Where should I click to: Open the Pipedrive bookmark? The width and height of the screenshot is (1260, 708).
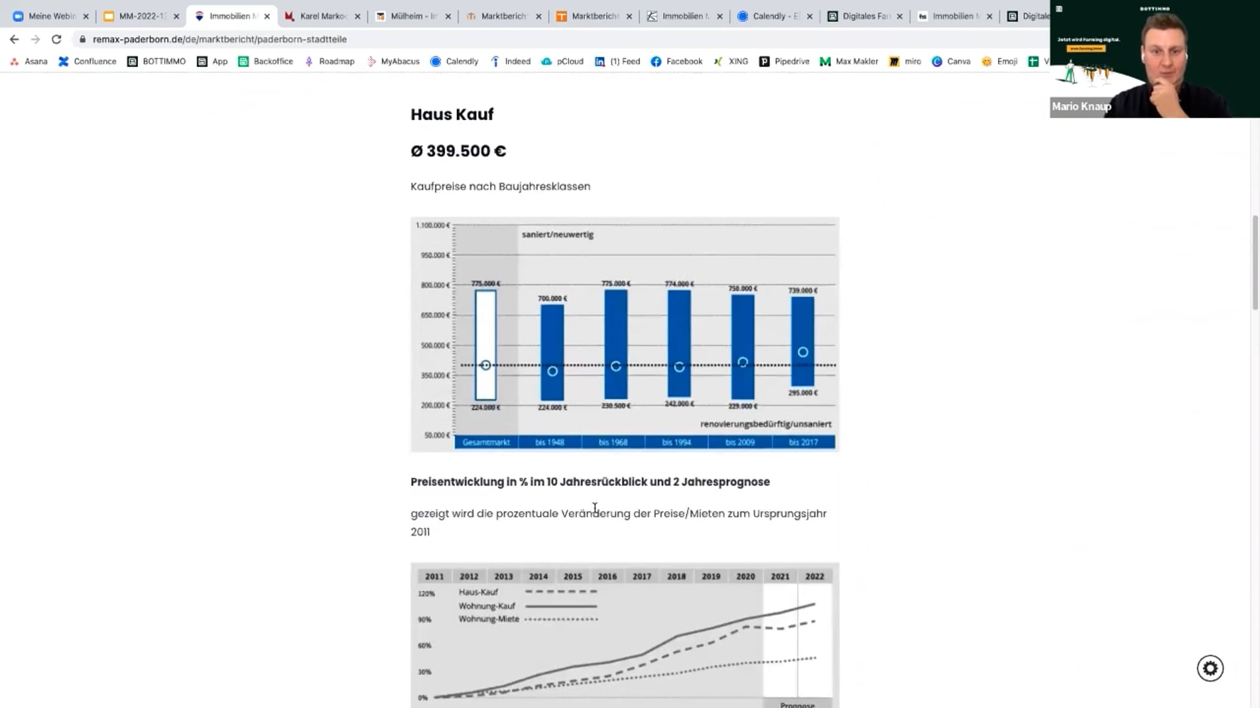[x=784, y=61]
